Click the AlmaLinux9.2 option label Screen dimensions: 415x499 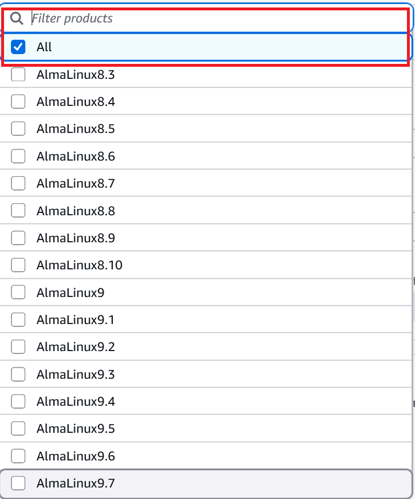(x=75, y=347)
